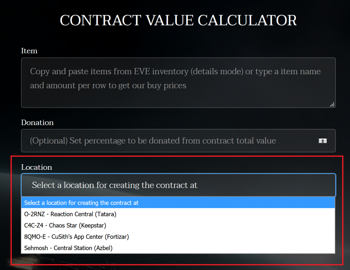
Task: Select O-2RNZ - Reaction Central (Tatara)
Action: (70, 214)
